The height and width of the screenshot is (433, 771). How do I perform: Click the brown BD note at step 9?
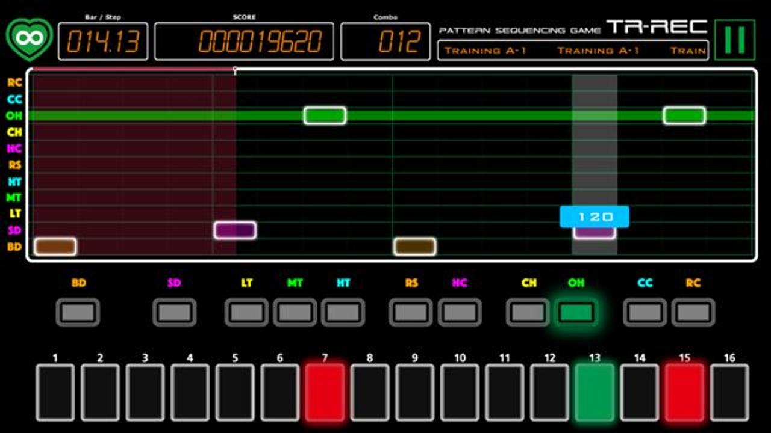[415, 247]
